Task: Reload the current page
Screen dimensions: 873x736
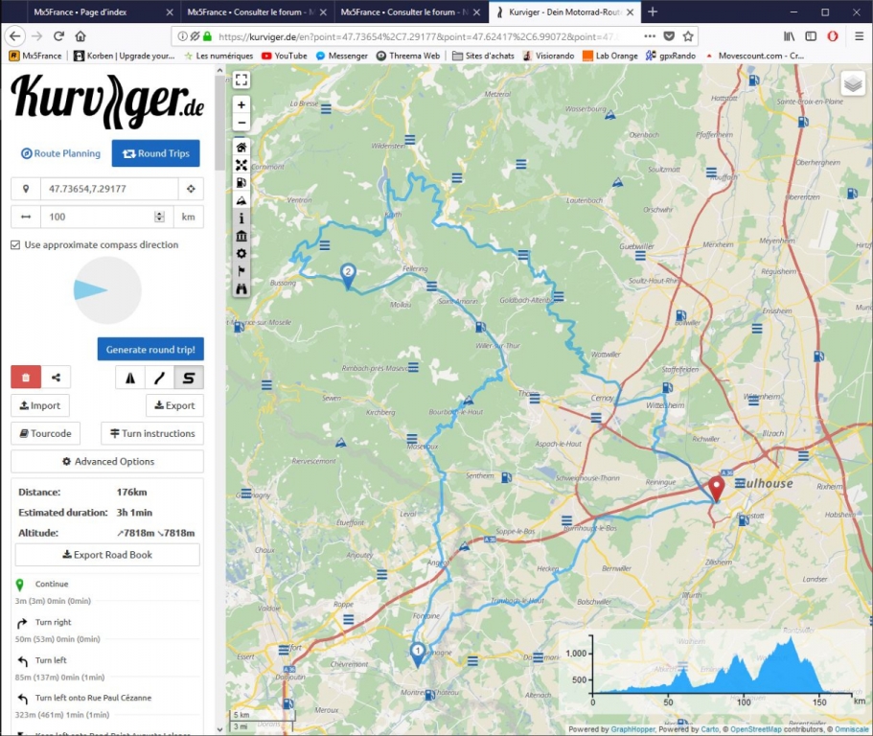Action: click(x=58, y=36)
